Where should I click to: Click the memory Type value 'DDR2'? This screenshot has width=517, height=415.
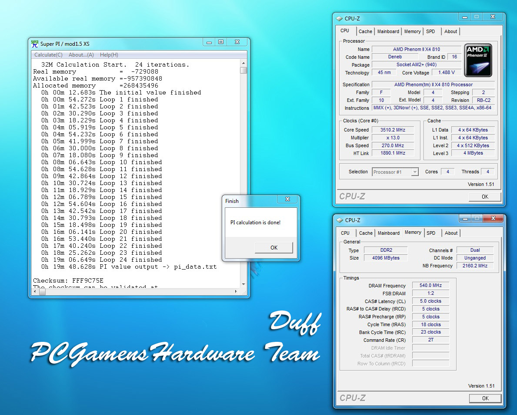386,250
